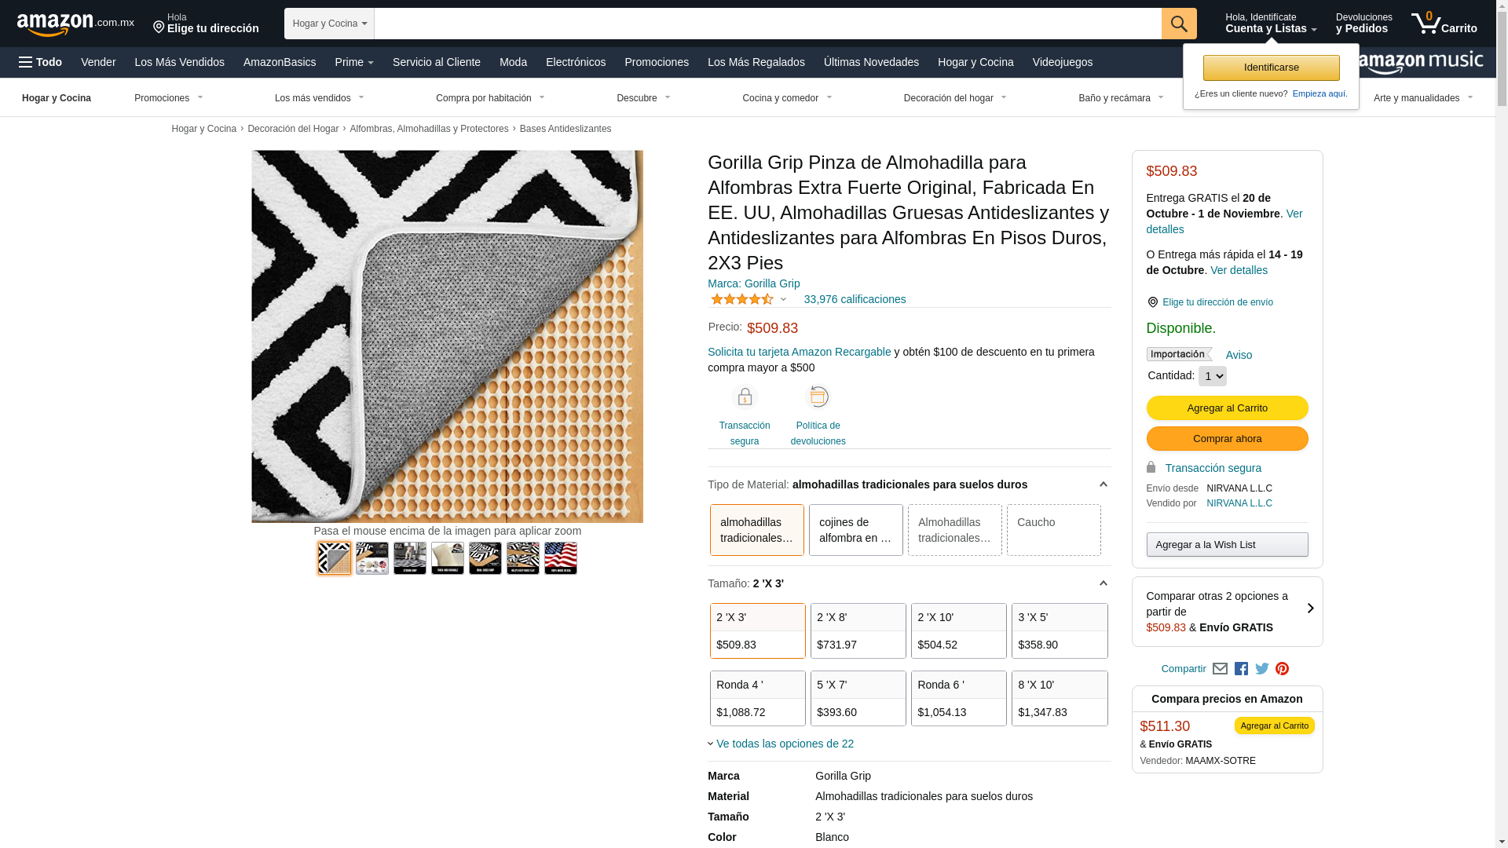Select the Caucho material option
This screenshot has height=848, width=1508.
[1053, 530]
